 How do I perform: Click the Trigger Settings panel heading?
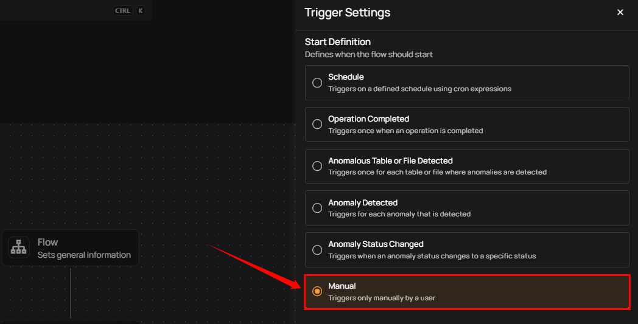coord(348,12)
